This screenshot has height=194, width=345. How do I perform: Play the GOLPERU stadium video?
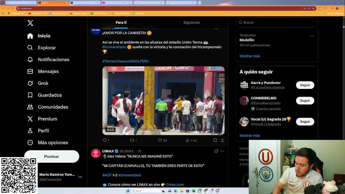coord(163,101)
